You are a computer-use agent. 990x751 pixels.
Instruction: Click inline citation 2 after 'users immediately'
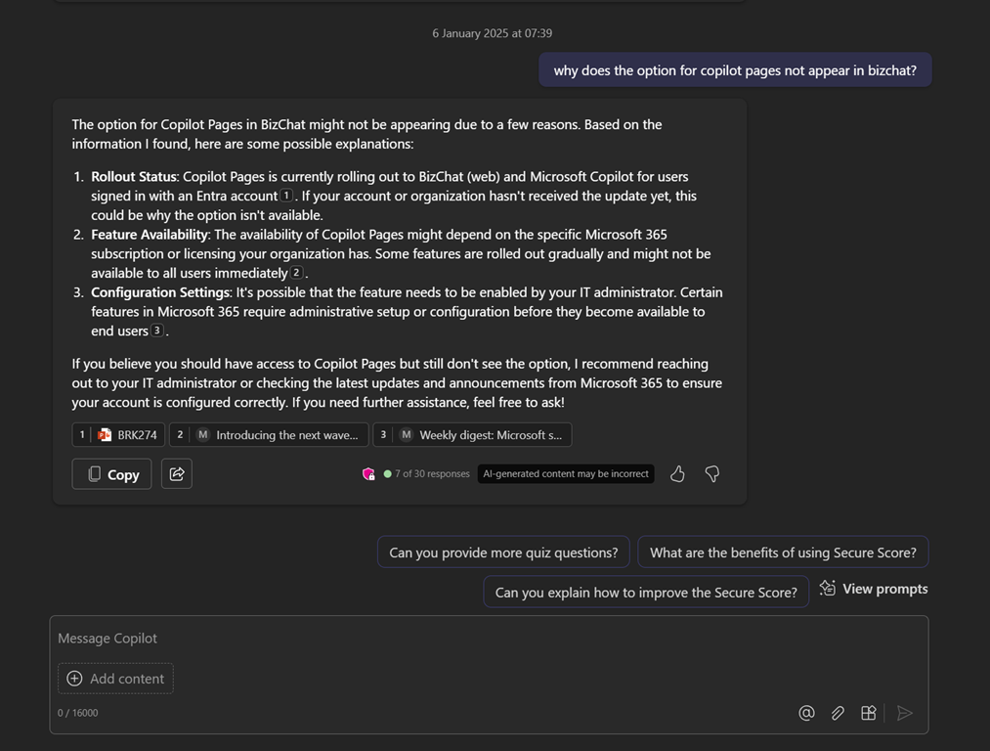(296, 273)
